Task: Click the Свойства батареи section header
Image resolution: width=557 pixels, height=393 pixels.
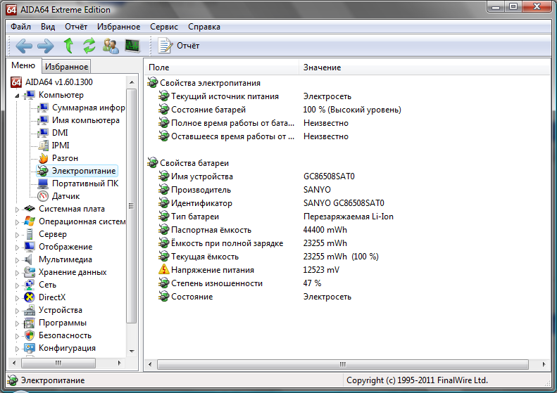Action: pos(194,163)
